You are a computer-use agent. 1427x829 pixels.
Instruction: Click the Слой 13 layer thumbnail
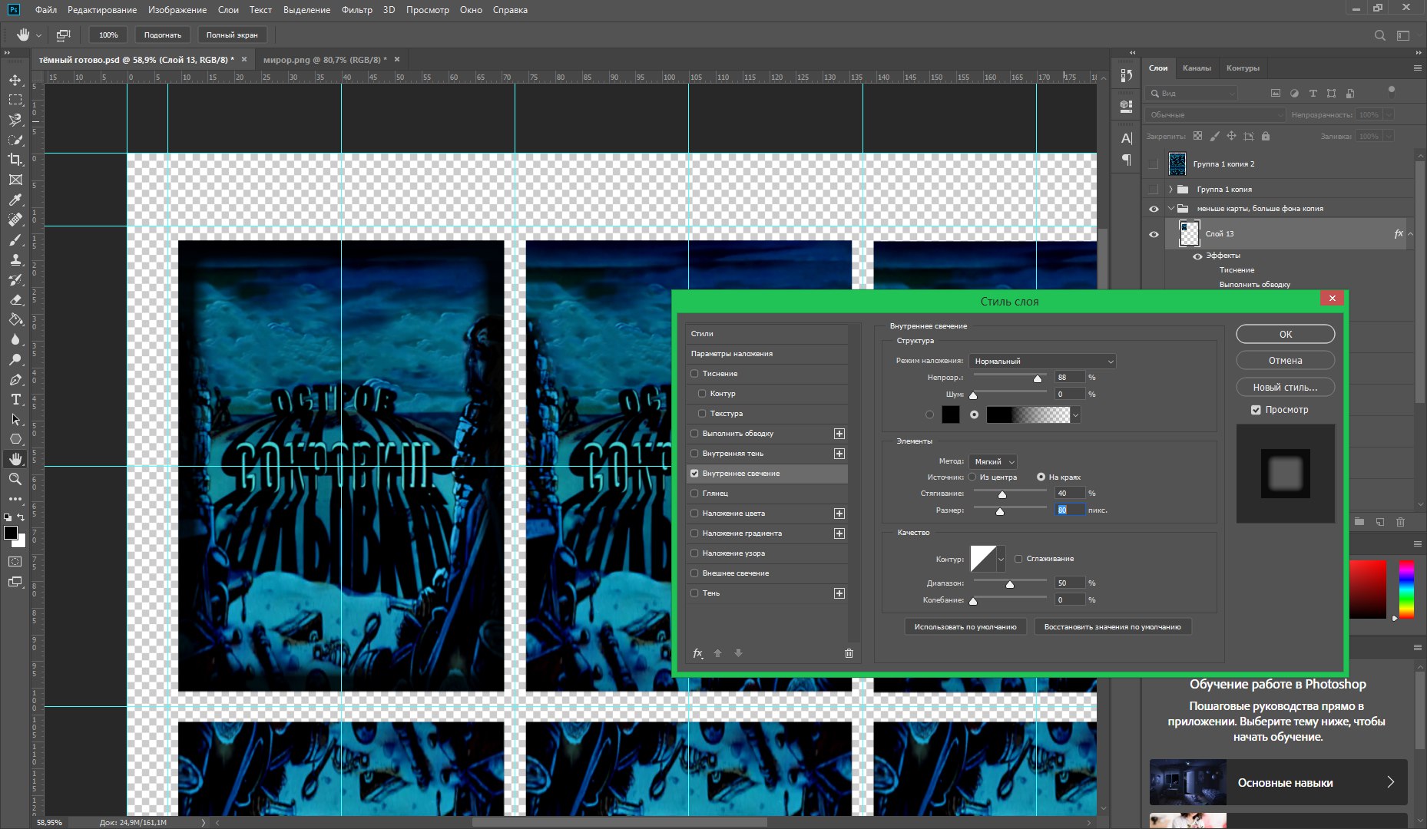tap(1189, 234)
